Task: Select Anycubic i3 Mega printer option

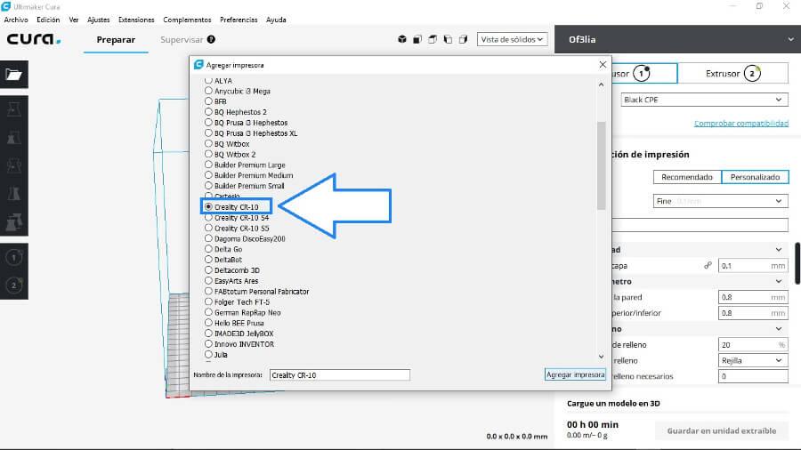Action: 209,91
